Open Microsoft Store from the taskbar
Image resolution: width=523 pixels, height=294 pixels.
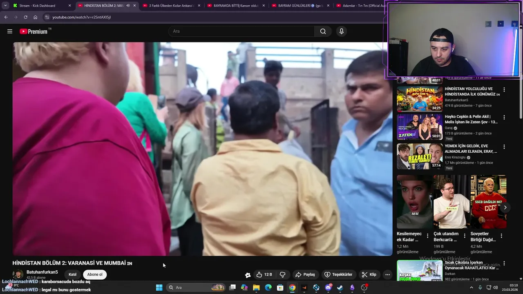point(280,287)
